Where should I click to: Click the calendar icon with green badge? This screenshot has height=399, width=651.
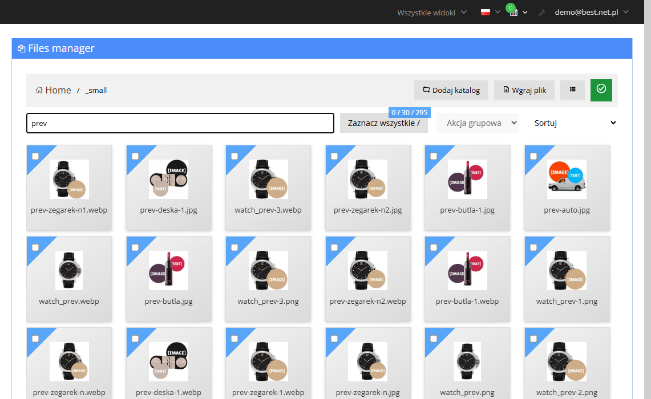[x=513, y=12]
